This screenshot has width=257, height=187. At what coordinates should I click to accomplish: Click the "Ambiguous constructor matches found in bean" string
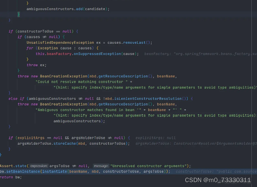click(88, 110)
